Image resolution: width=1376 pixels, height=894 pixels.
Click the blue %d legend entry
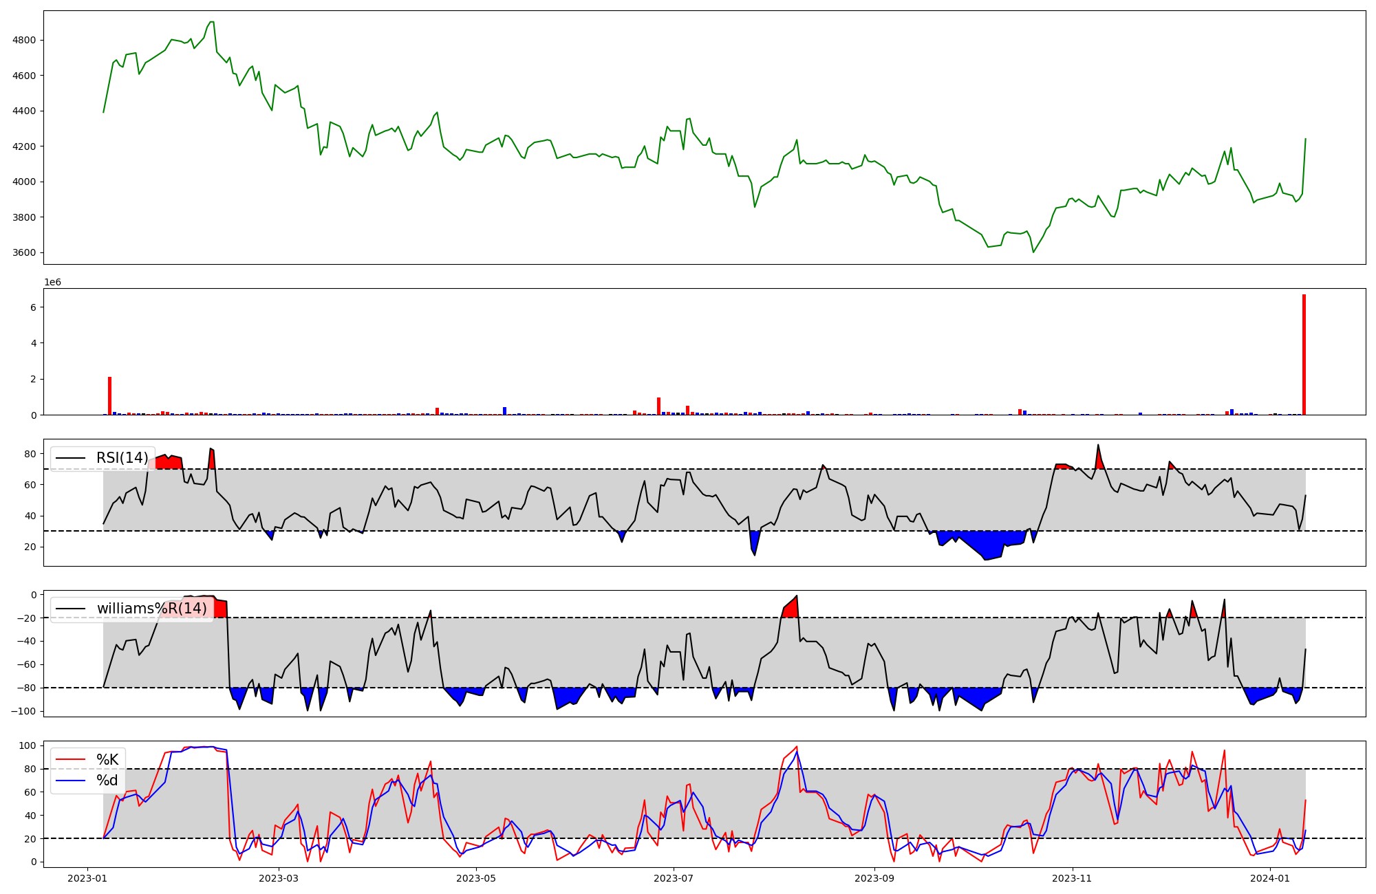pos(107,781)
